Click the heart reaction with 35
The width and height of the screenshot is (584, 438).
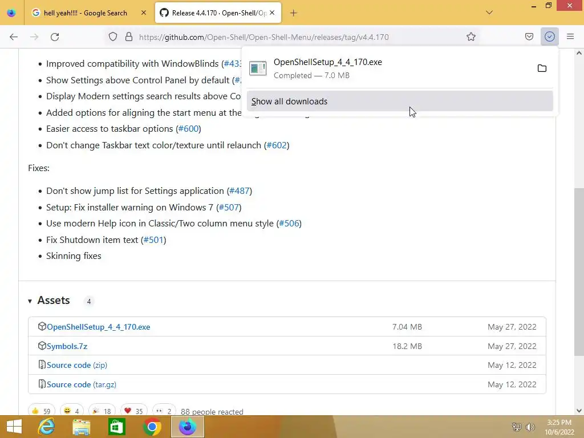coord(133,411)
